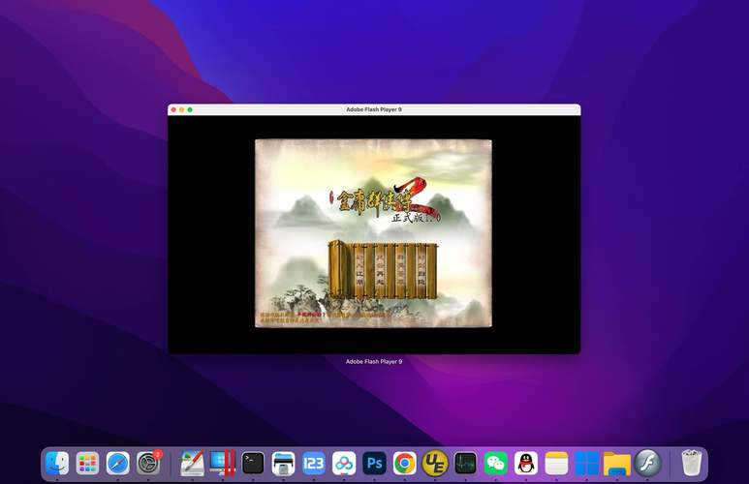Open the blue 123 app icon
The height and width of the screenshot is (484, 749).
pyautogui.click(x=313, y=463)
